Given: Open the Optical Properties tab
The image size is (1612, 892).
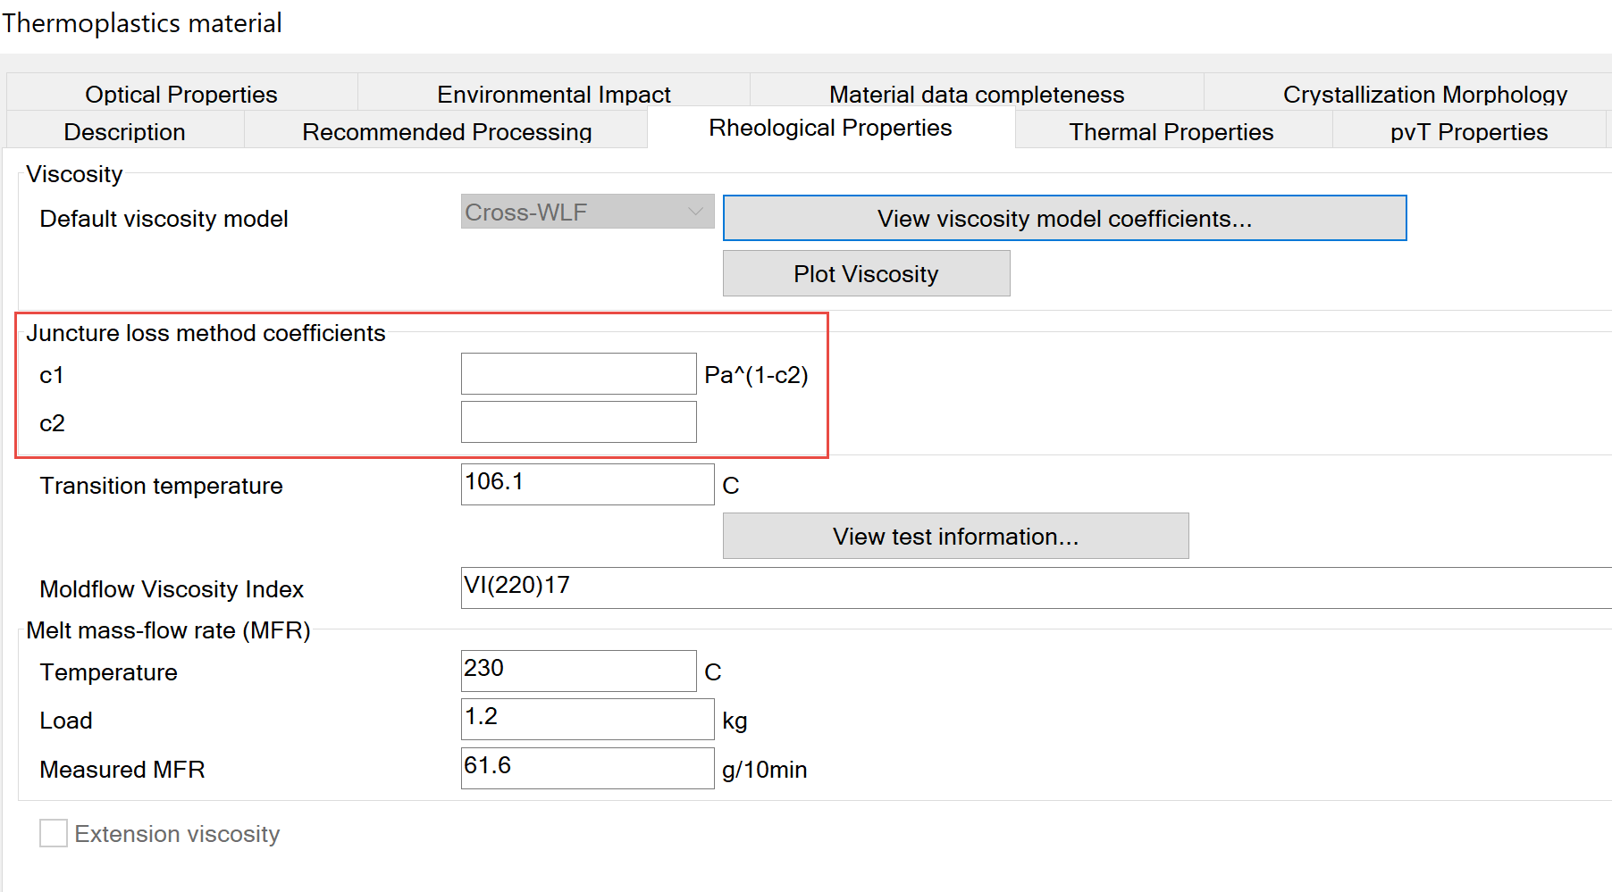Looking at the screenshot, I should pos(181,94).
